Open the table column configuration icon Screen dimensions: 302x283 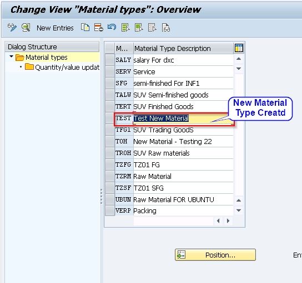(x=239, y=48)
